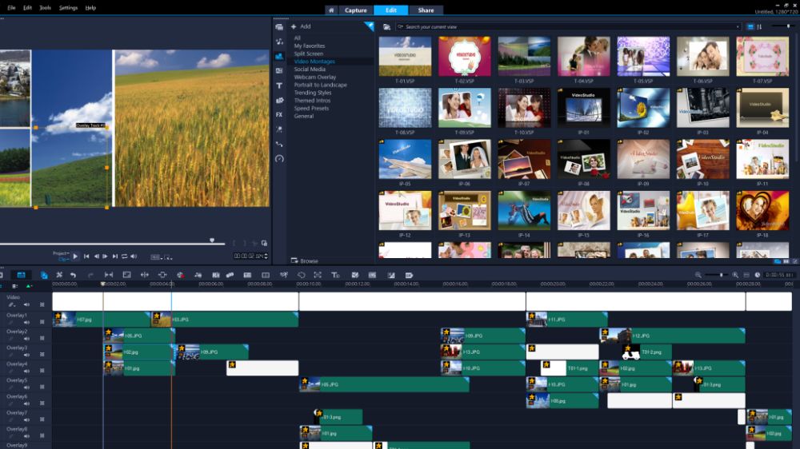Select I-05.JPG clip on Overlay5 track
The image size is (800, 449).
(384, 385)
